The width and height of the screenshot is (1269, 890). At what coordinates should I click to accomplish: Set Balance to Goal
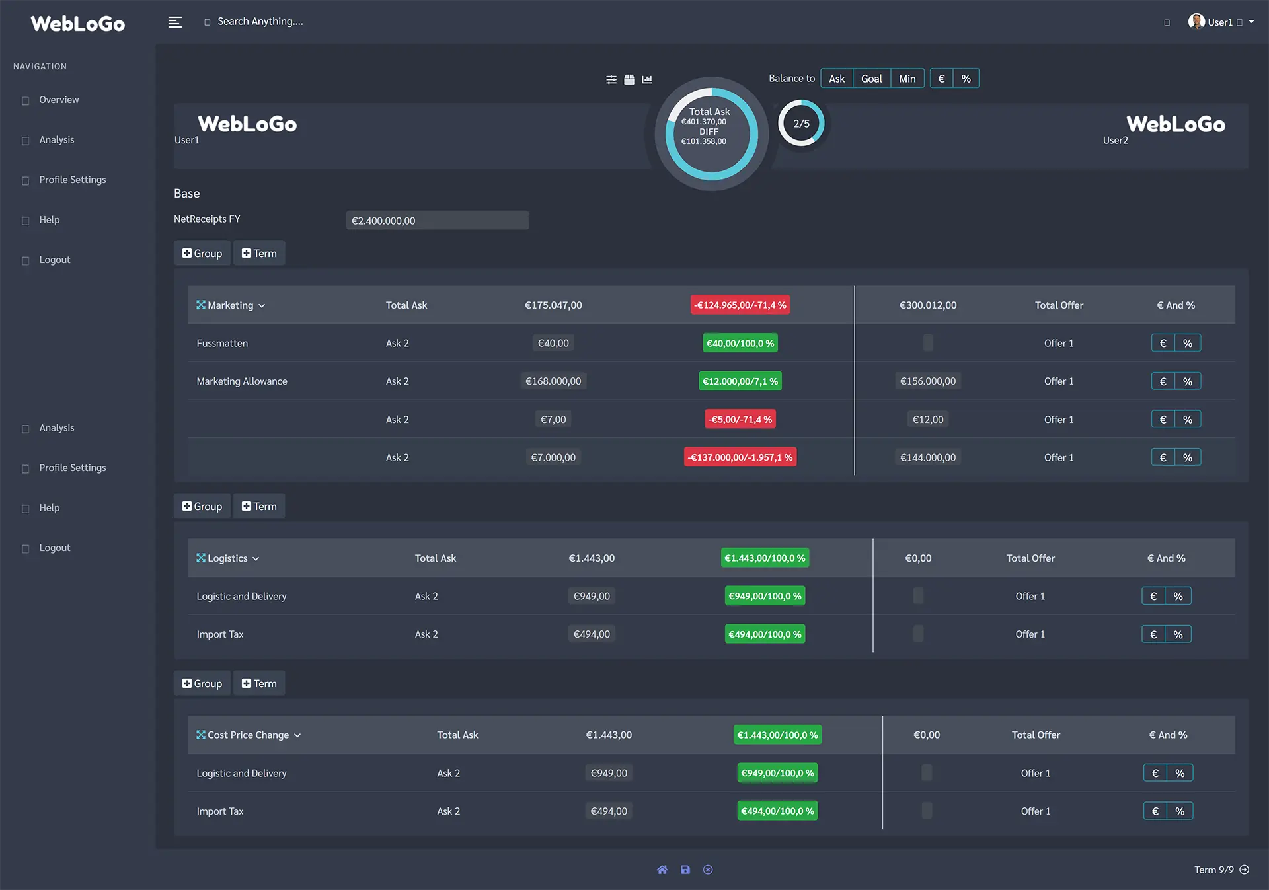[x=872, y=79]
